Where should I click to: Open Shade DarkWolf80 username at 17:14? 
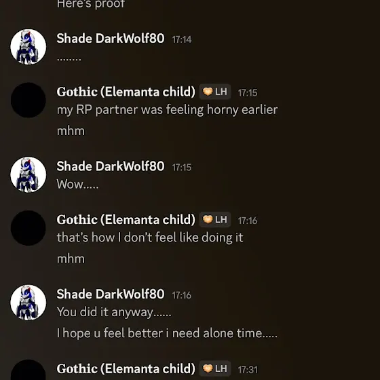tap(111, 38)
